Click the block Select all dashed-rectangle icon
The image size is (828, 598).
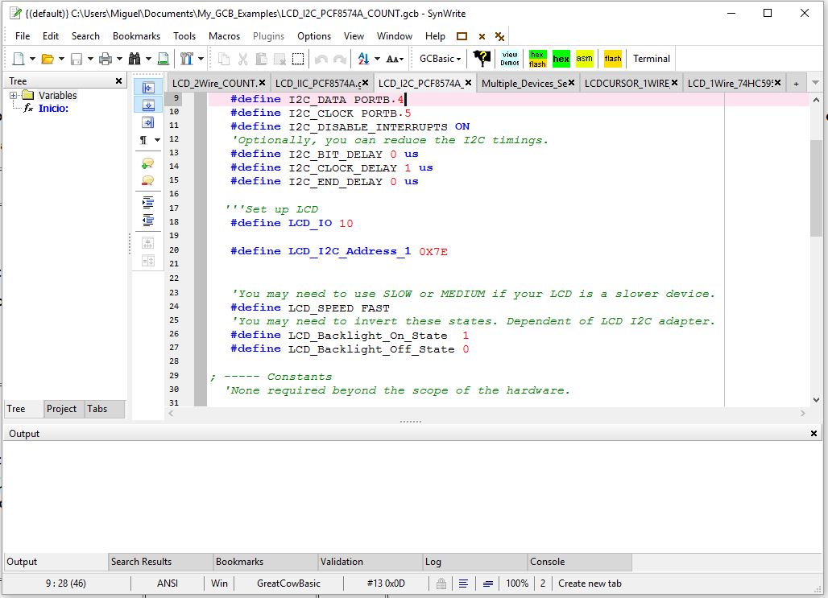[298, 59]
